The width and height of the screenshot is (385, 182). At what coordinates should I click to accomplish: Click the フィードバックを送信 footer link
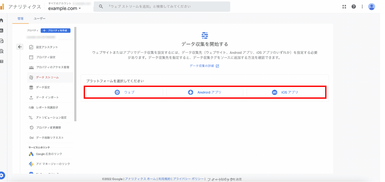pyautogui.click(x=224, y=179)
